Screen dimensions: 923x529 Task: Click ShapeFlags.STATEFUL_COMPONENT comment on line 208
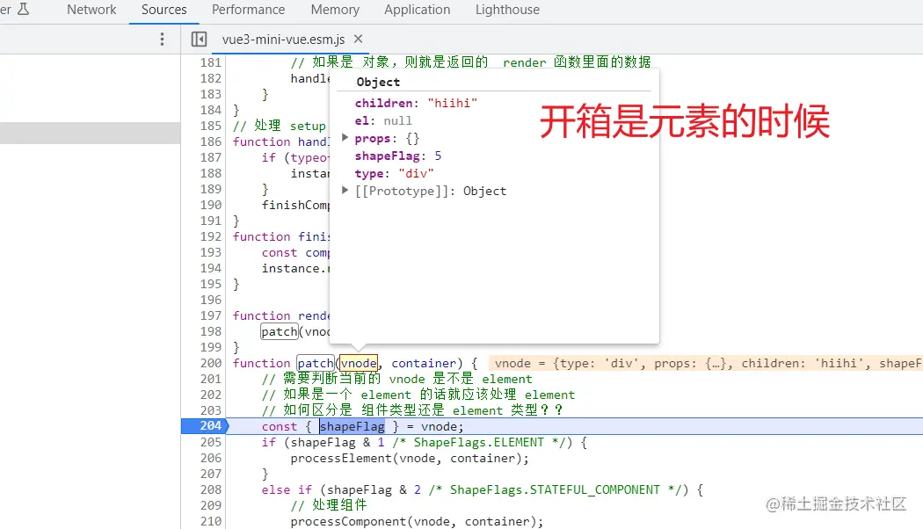554,489
